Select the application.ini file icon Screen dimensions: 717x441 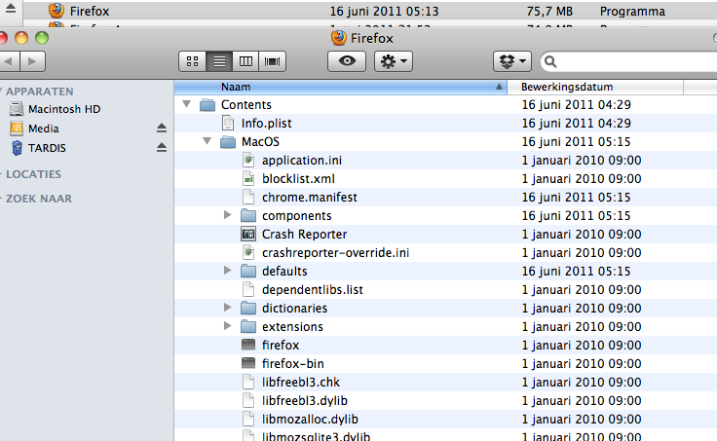[x=248, y=160]
